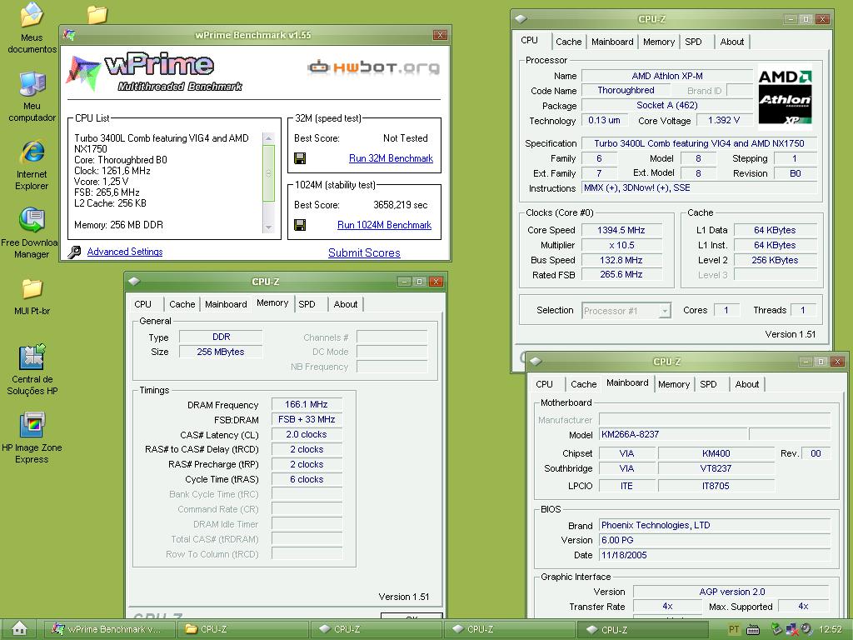
Task: Minimize the Memory CPU-Z window
Action: tap(404, 282)
